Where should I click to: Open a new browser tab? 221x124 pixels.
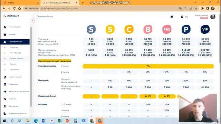83,3
